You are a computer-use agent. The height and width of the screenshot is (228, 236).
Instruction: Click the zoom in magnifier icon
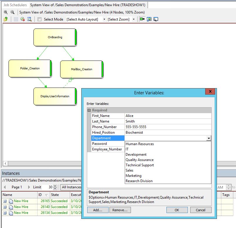click(6, 12)
